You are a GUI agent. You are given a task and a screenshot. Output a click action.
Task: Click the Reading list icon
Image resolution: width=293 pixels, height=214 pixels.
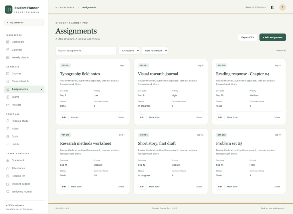(8, 176)
